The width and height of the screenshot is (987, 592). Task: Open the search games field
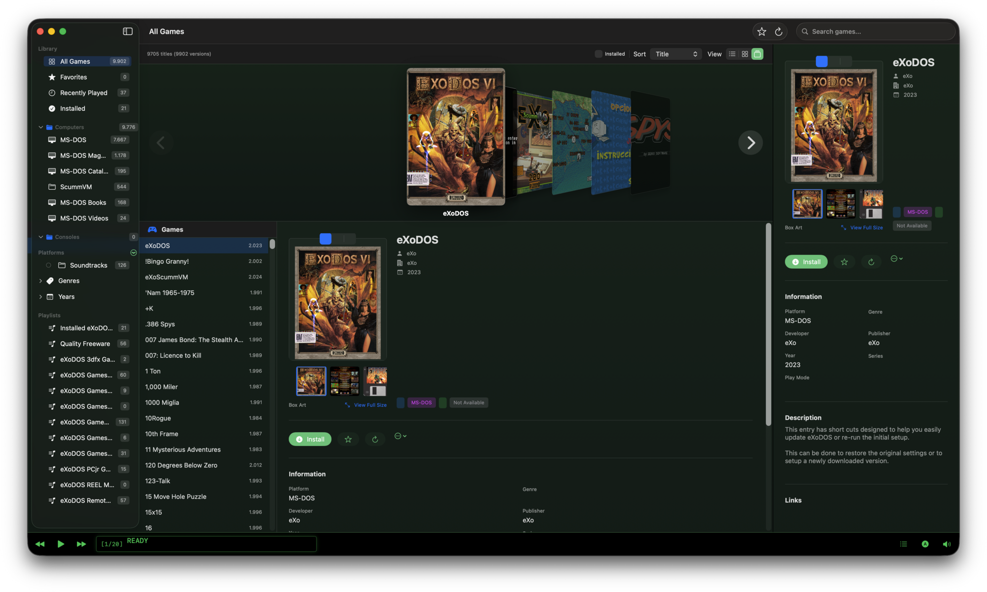coord(876,31)
